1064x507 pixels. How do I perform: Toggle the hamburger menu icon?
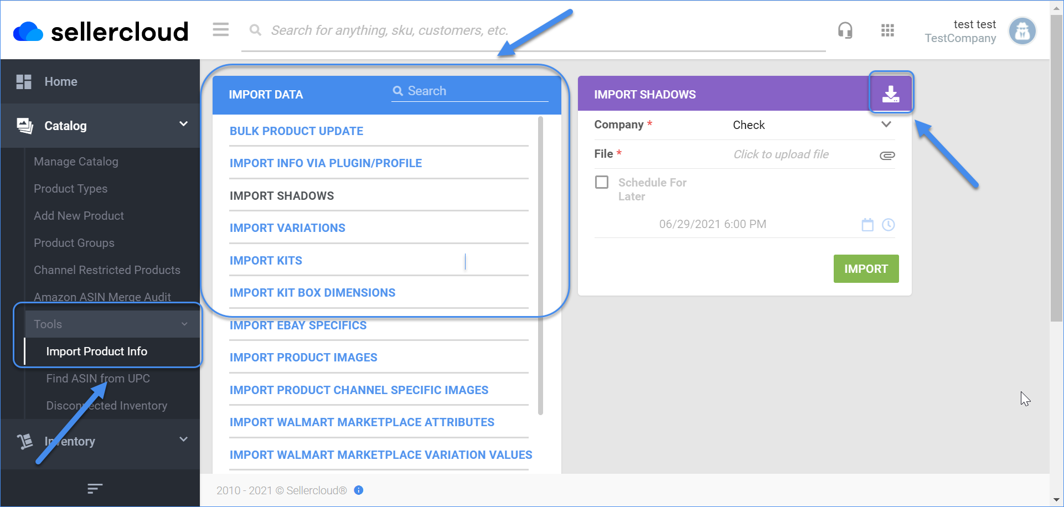[x=221, y=29]
